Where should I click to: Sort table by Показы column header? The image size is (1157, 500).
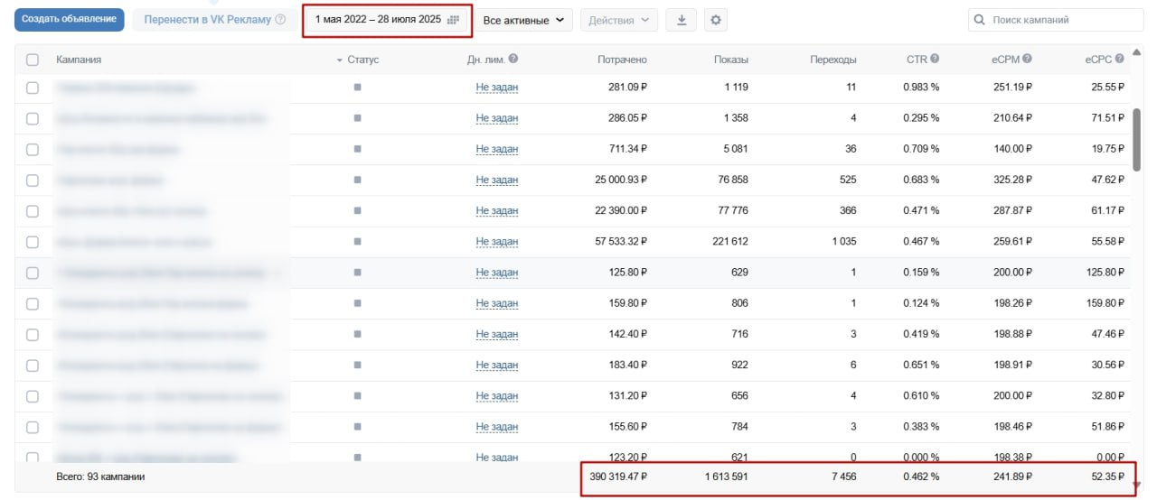pos(730,60)
